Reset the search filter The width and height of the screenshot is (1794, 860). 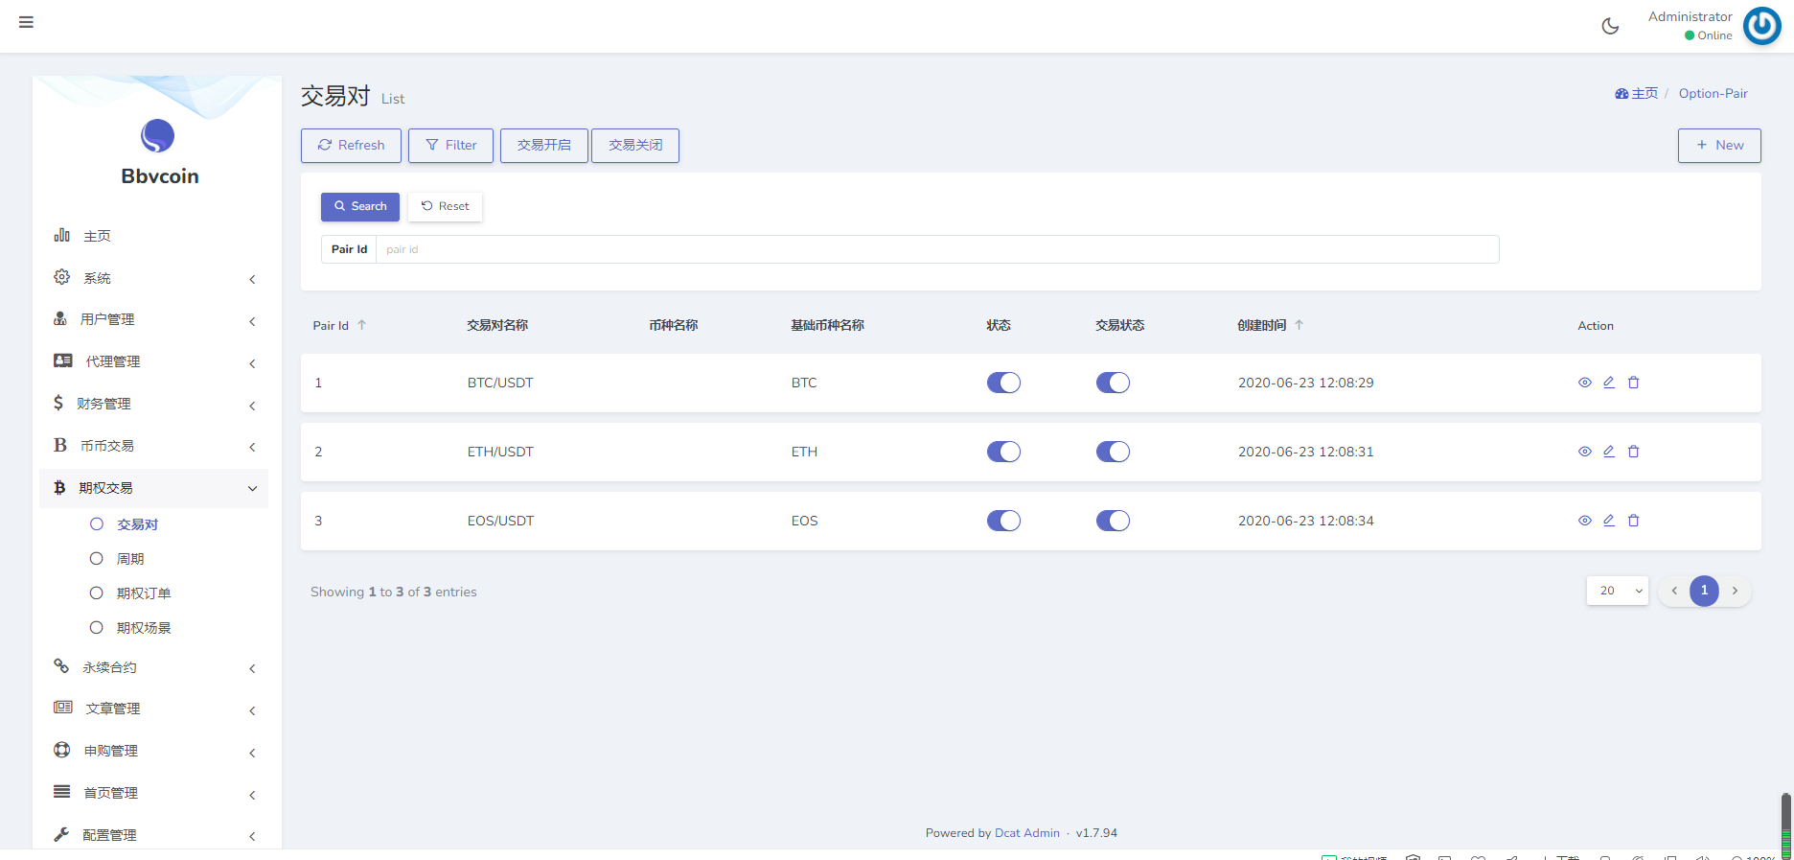pyautogui.click(x=445, y=206)
